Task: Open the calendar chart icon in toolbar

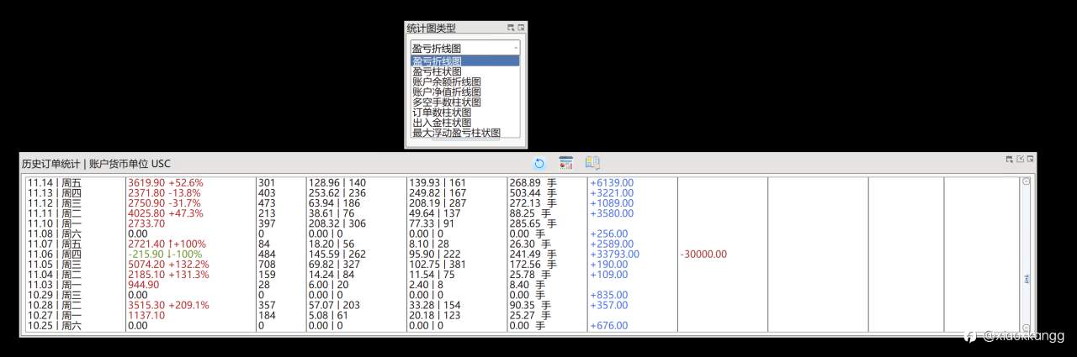Action: point(566,163)
